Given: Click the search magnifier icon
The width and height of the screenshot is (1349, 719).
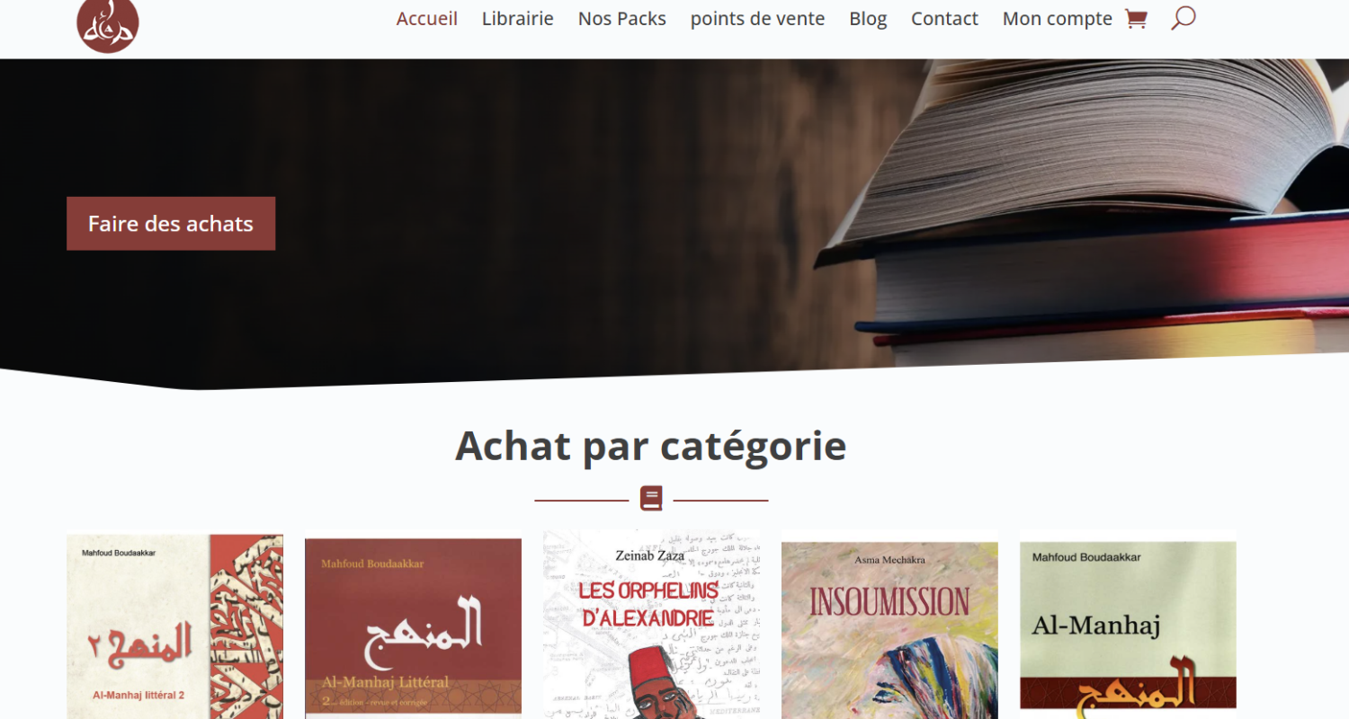Looking at the screenshot, I should tap(1184, 18).
